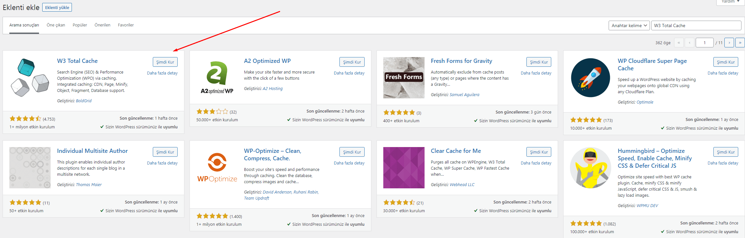Open Thomas Maier developer link
The image size is (745, 238).
pos(89,185)
